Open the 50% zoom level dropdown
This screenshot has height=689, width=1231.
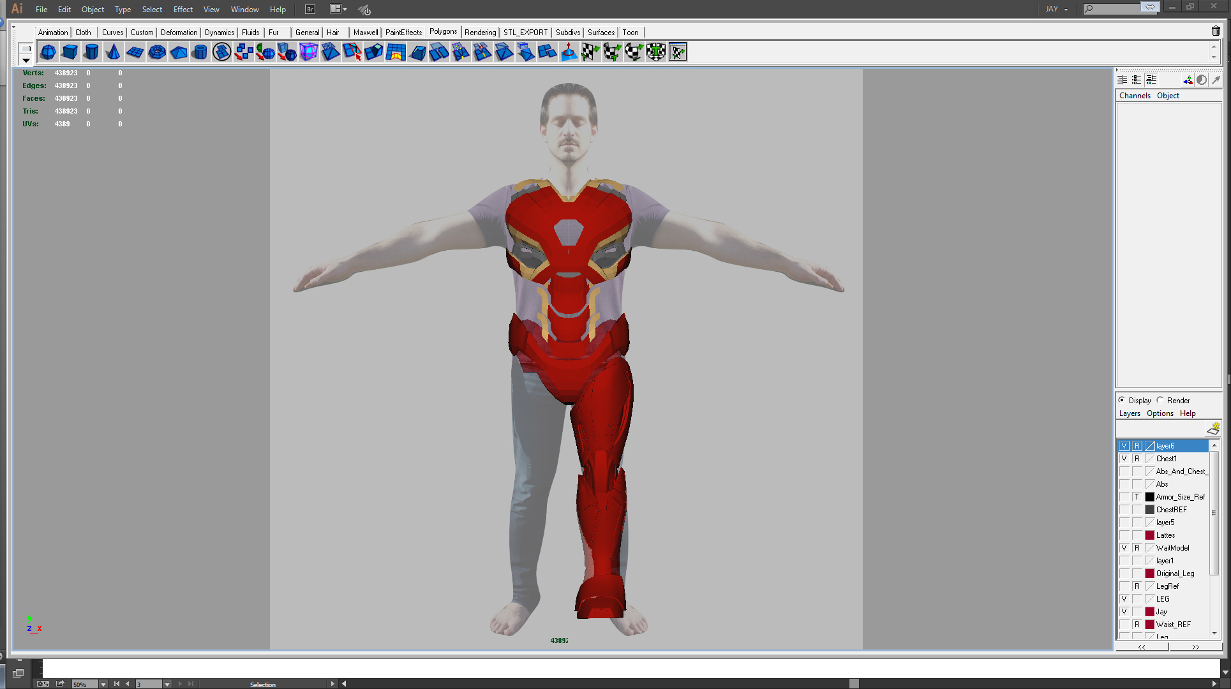(x=103, y=684)
